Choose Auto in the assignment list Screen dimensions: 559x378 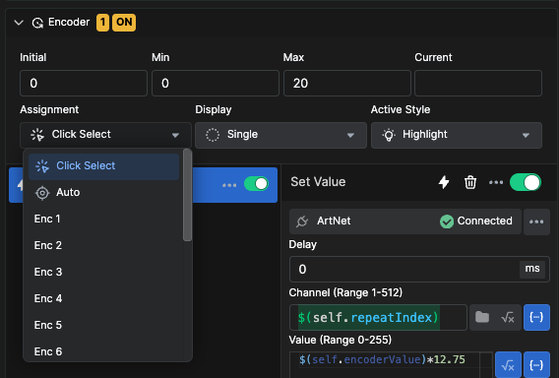point(103,193)
